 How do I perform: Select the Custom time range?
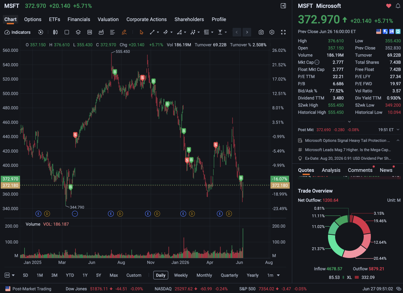pos(134,275)
